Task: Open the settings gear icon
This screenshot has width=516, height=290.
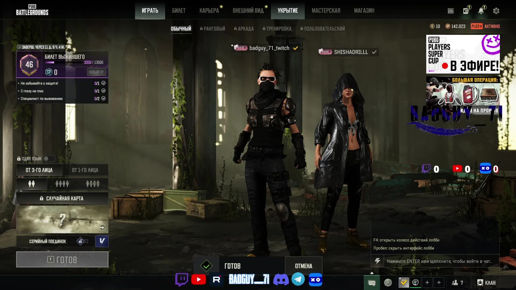Action: (x=496, y=11)
